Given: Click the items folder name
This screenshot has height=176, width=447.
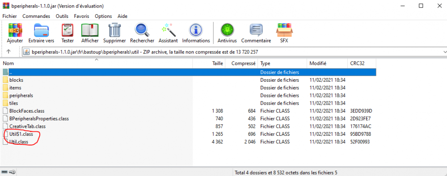Looking at the screenshot, I should [15, 88].
